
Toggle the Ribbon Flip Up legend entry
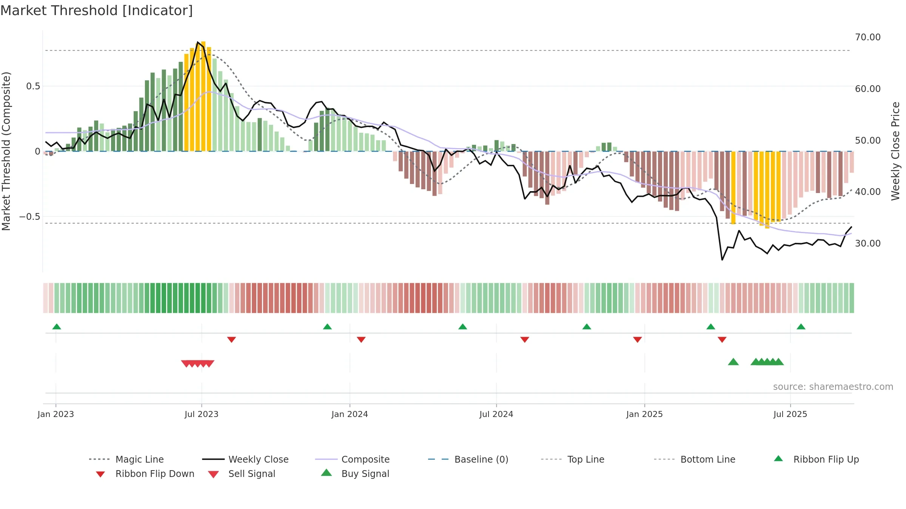[x=816, y=459]
